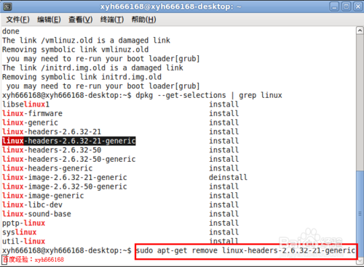The width and height of the screenshot is (364, 267).
Task: Click the 'linux-firmware' package line
Action: tap(32, 113)
